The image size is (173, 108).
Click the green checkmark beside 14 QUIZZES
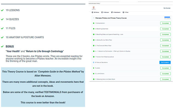pyautogui.click(x=2, y=19)
